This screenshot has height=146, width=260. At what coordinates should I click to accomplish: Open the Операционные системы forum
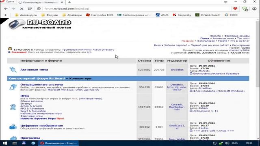(x=42, y=85)
